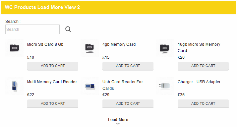Click the chevron below Load More
The width and height of the screenshot is (237, 127).
[118, 124]
